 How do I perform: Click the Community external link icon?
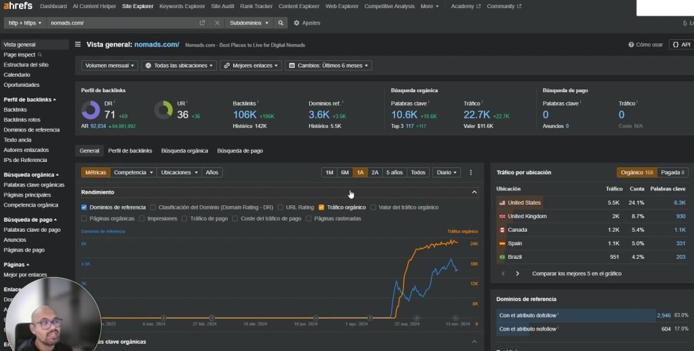(519, 6)
